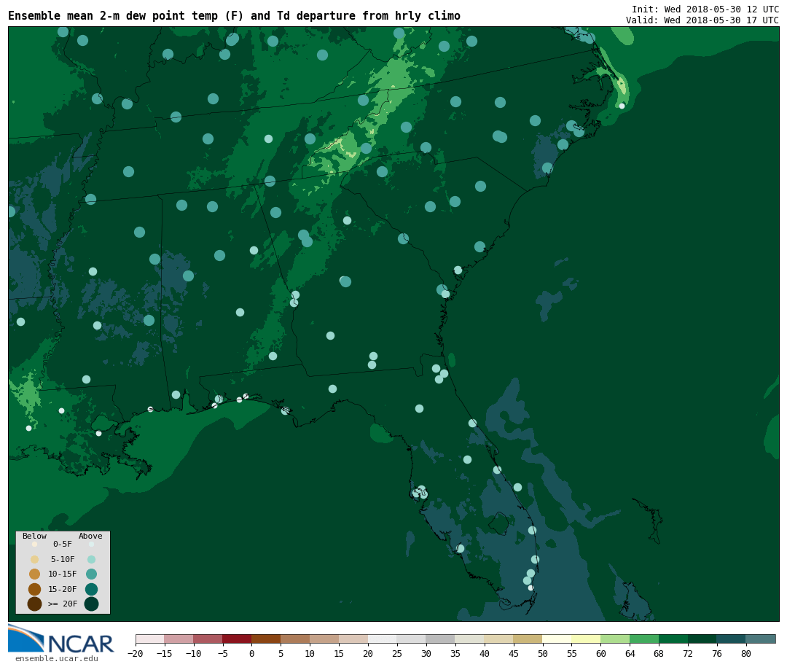This screenshot has width=787, height=667.
Task: Click the Below 5-10F tan legend circle
Action: pyautogui.click(x=35, y=559)
